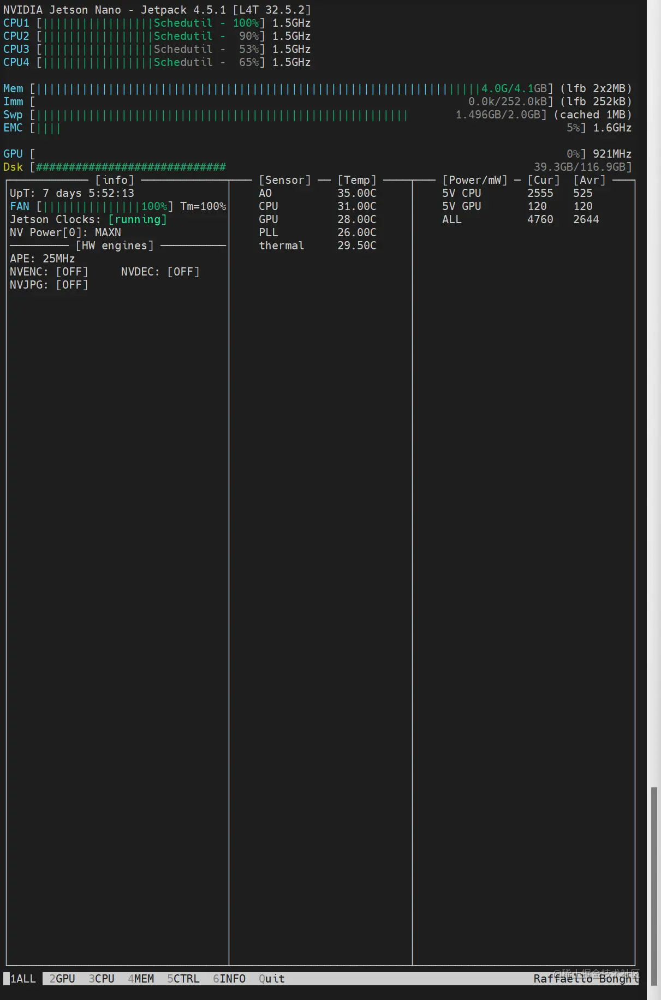The height and width of the screenshot is (1000, 661).
Task: Click the GPU 921MHz frequency value
Action: click(612, 154)
